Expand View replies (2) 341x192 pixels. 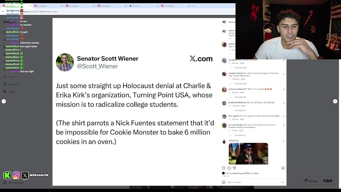[x=240, y=135]
